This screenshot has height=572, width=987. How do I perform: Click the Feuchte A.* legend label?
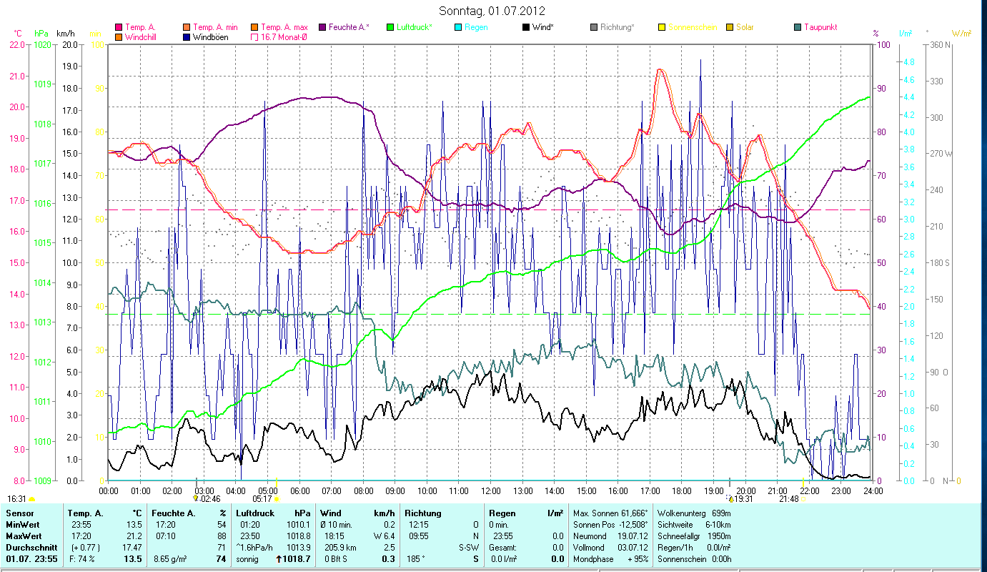tap(349, 27)
